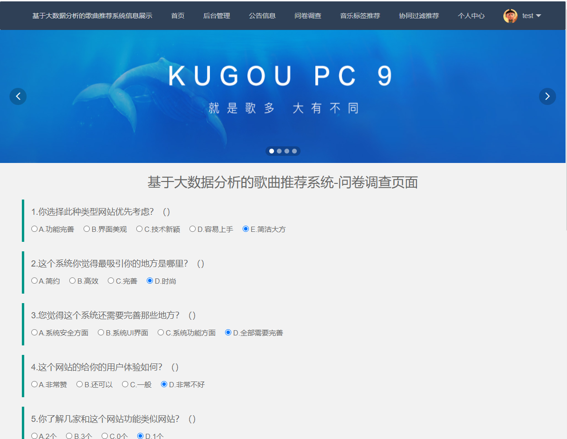Choose C.技术新颖 for question 1

pyautogui.click(x=139, y=229)
